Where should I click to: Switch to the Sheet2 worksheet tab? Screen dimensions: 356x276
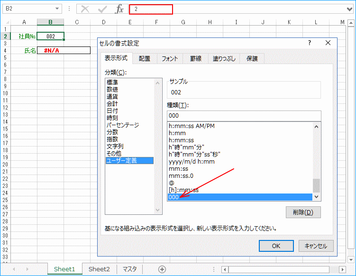click(x=99, y=269)
